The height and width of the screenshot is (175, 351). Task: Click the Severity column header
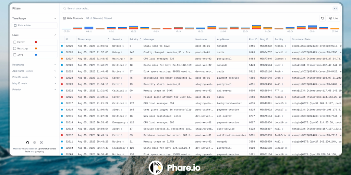click(117, 39)
